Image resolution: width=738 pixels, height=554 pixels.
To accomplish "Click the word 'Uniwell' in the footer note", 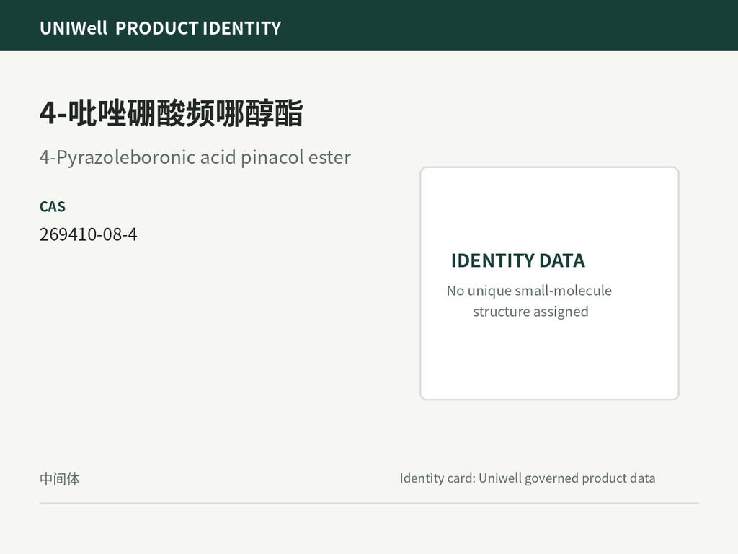I will [499, 478].
